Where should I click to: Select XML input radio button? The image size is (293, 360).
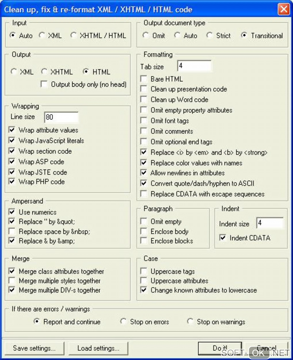click(42, 35)
